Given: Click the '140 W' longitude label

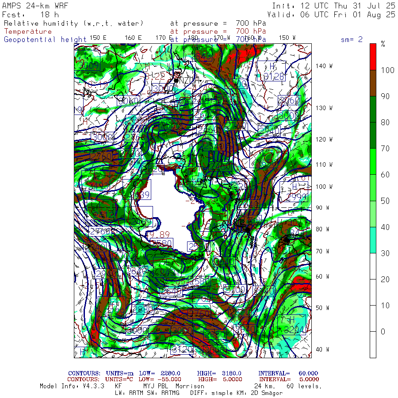Looking at the screenshot, I should [324, 66].
